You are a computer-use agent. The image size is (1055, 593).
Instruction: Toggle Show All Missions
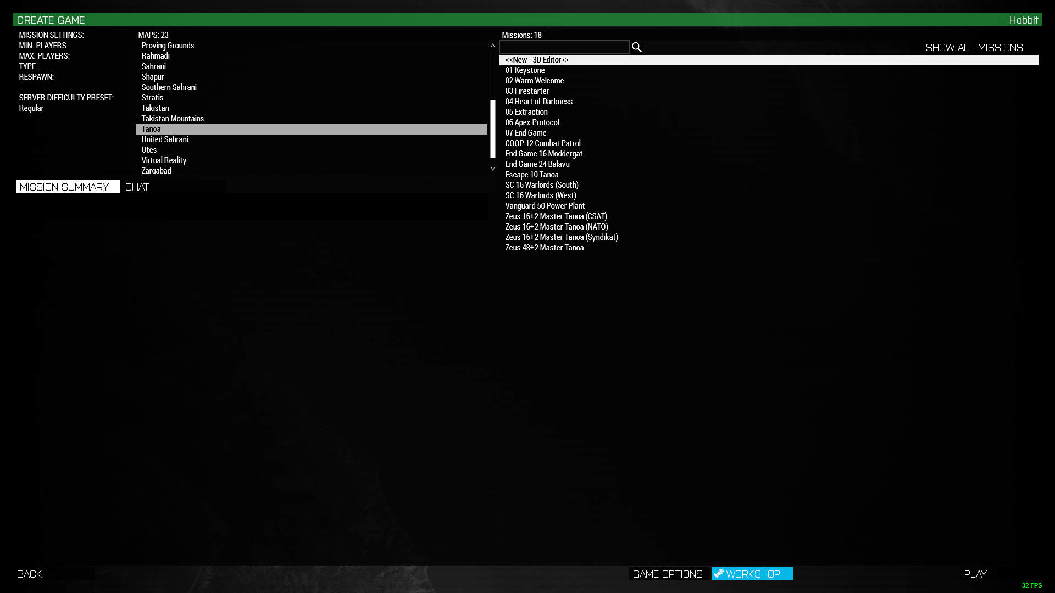point(974,48)
